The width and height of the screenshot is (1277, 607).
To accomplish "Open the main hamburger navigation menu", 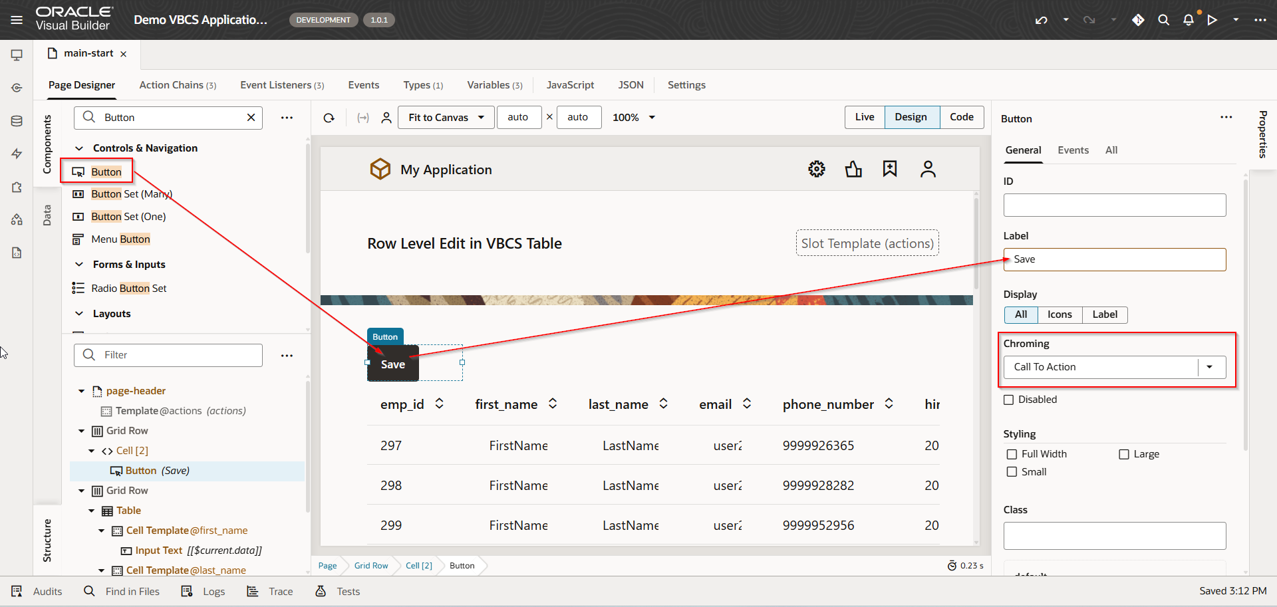I will click(x=17, y=20).
